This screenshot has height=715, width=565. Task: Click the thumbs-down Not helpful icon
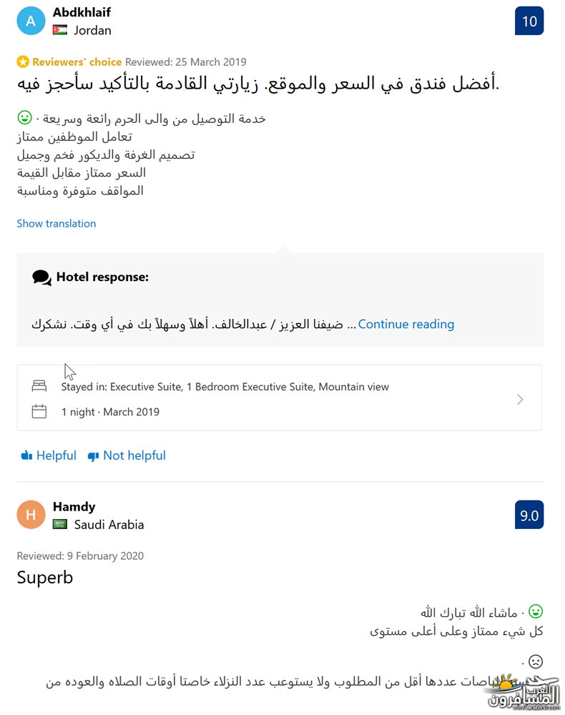[93, 456]
